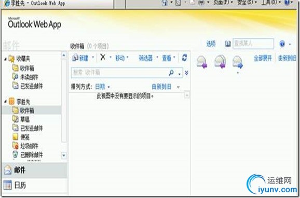Select 未读邮件 folder in favorites
Image resolution: width=300 pixels, height=198 pixels.
(x=25, y=77)
